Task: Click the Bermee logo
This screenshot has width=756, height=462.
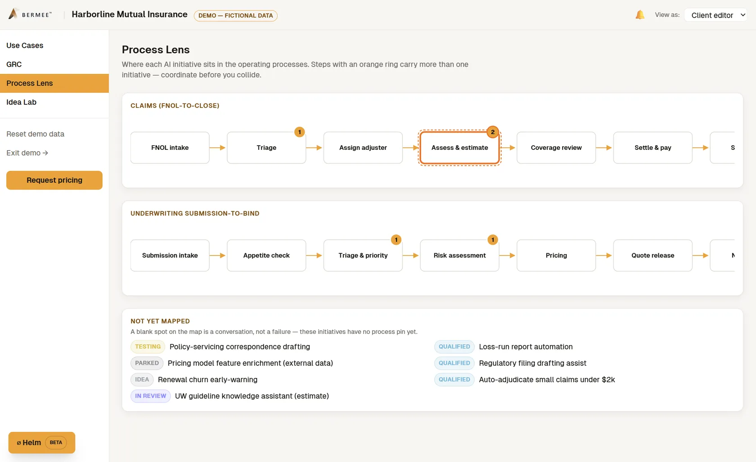Action: 30,14
